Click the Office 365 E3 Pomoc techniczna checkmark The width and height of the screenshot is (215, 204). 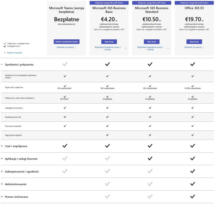pos(192,197)
